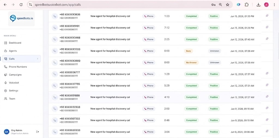Open AI sparkle for 09:18 AM call
The image size is (279, 138).
(267, 108)
